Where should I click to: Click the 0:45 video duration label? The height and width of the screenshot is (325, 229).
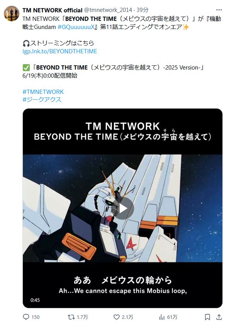tap(35, 300)
